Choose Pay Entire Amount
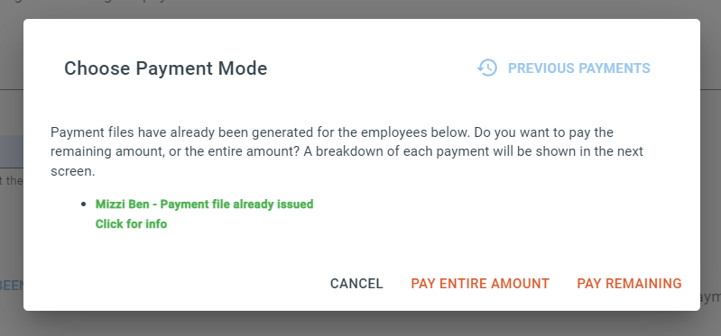This screenshot has height=336, width=721. click(x=480, y=284)
